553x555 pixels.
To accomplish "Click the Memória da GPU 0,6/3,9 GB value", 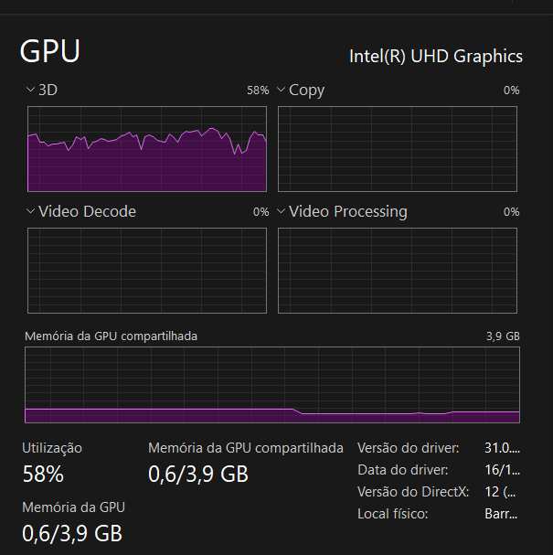I will coord(72,532).
